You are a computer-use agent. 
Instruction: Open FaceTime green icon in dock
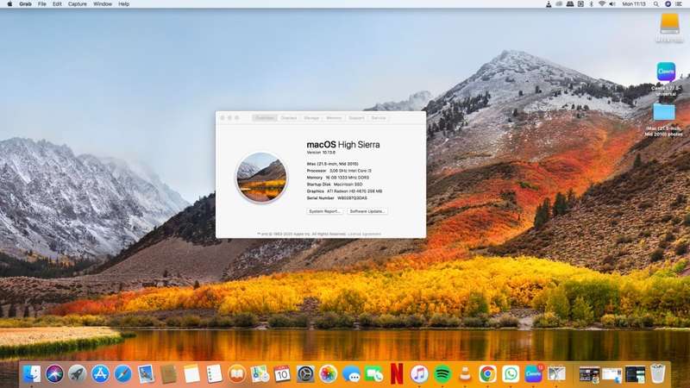click(374, 374)
